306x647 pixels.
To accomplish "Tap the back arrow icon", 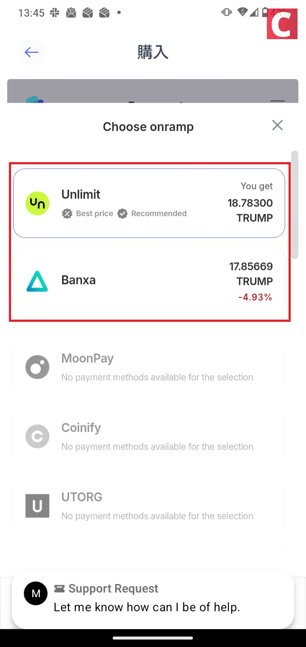I will (x=31, y=52).
